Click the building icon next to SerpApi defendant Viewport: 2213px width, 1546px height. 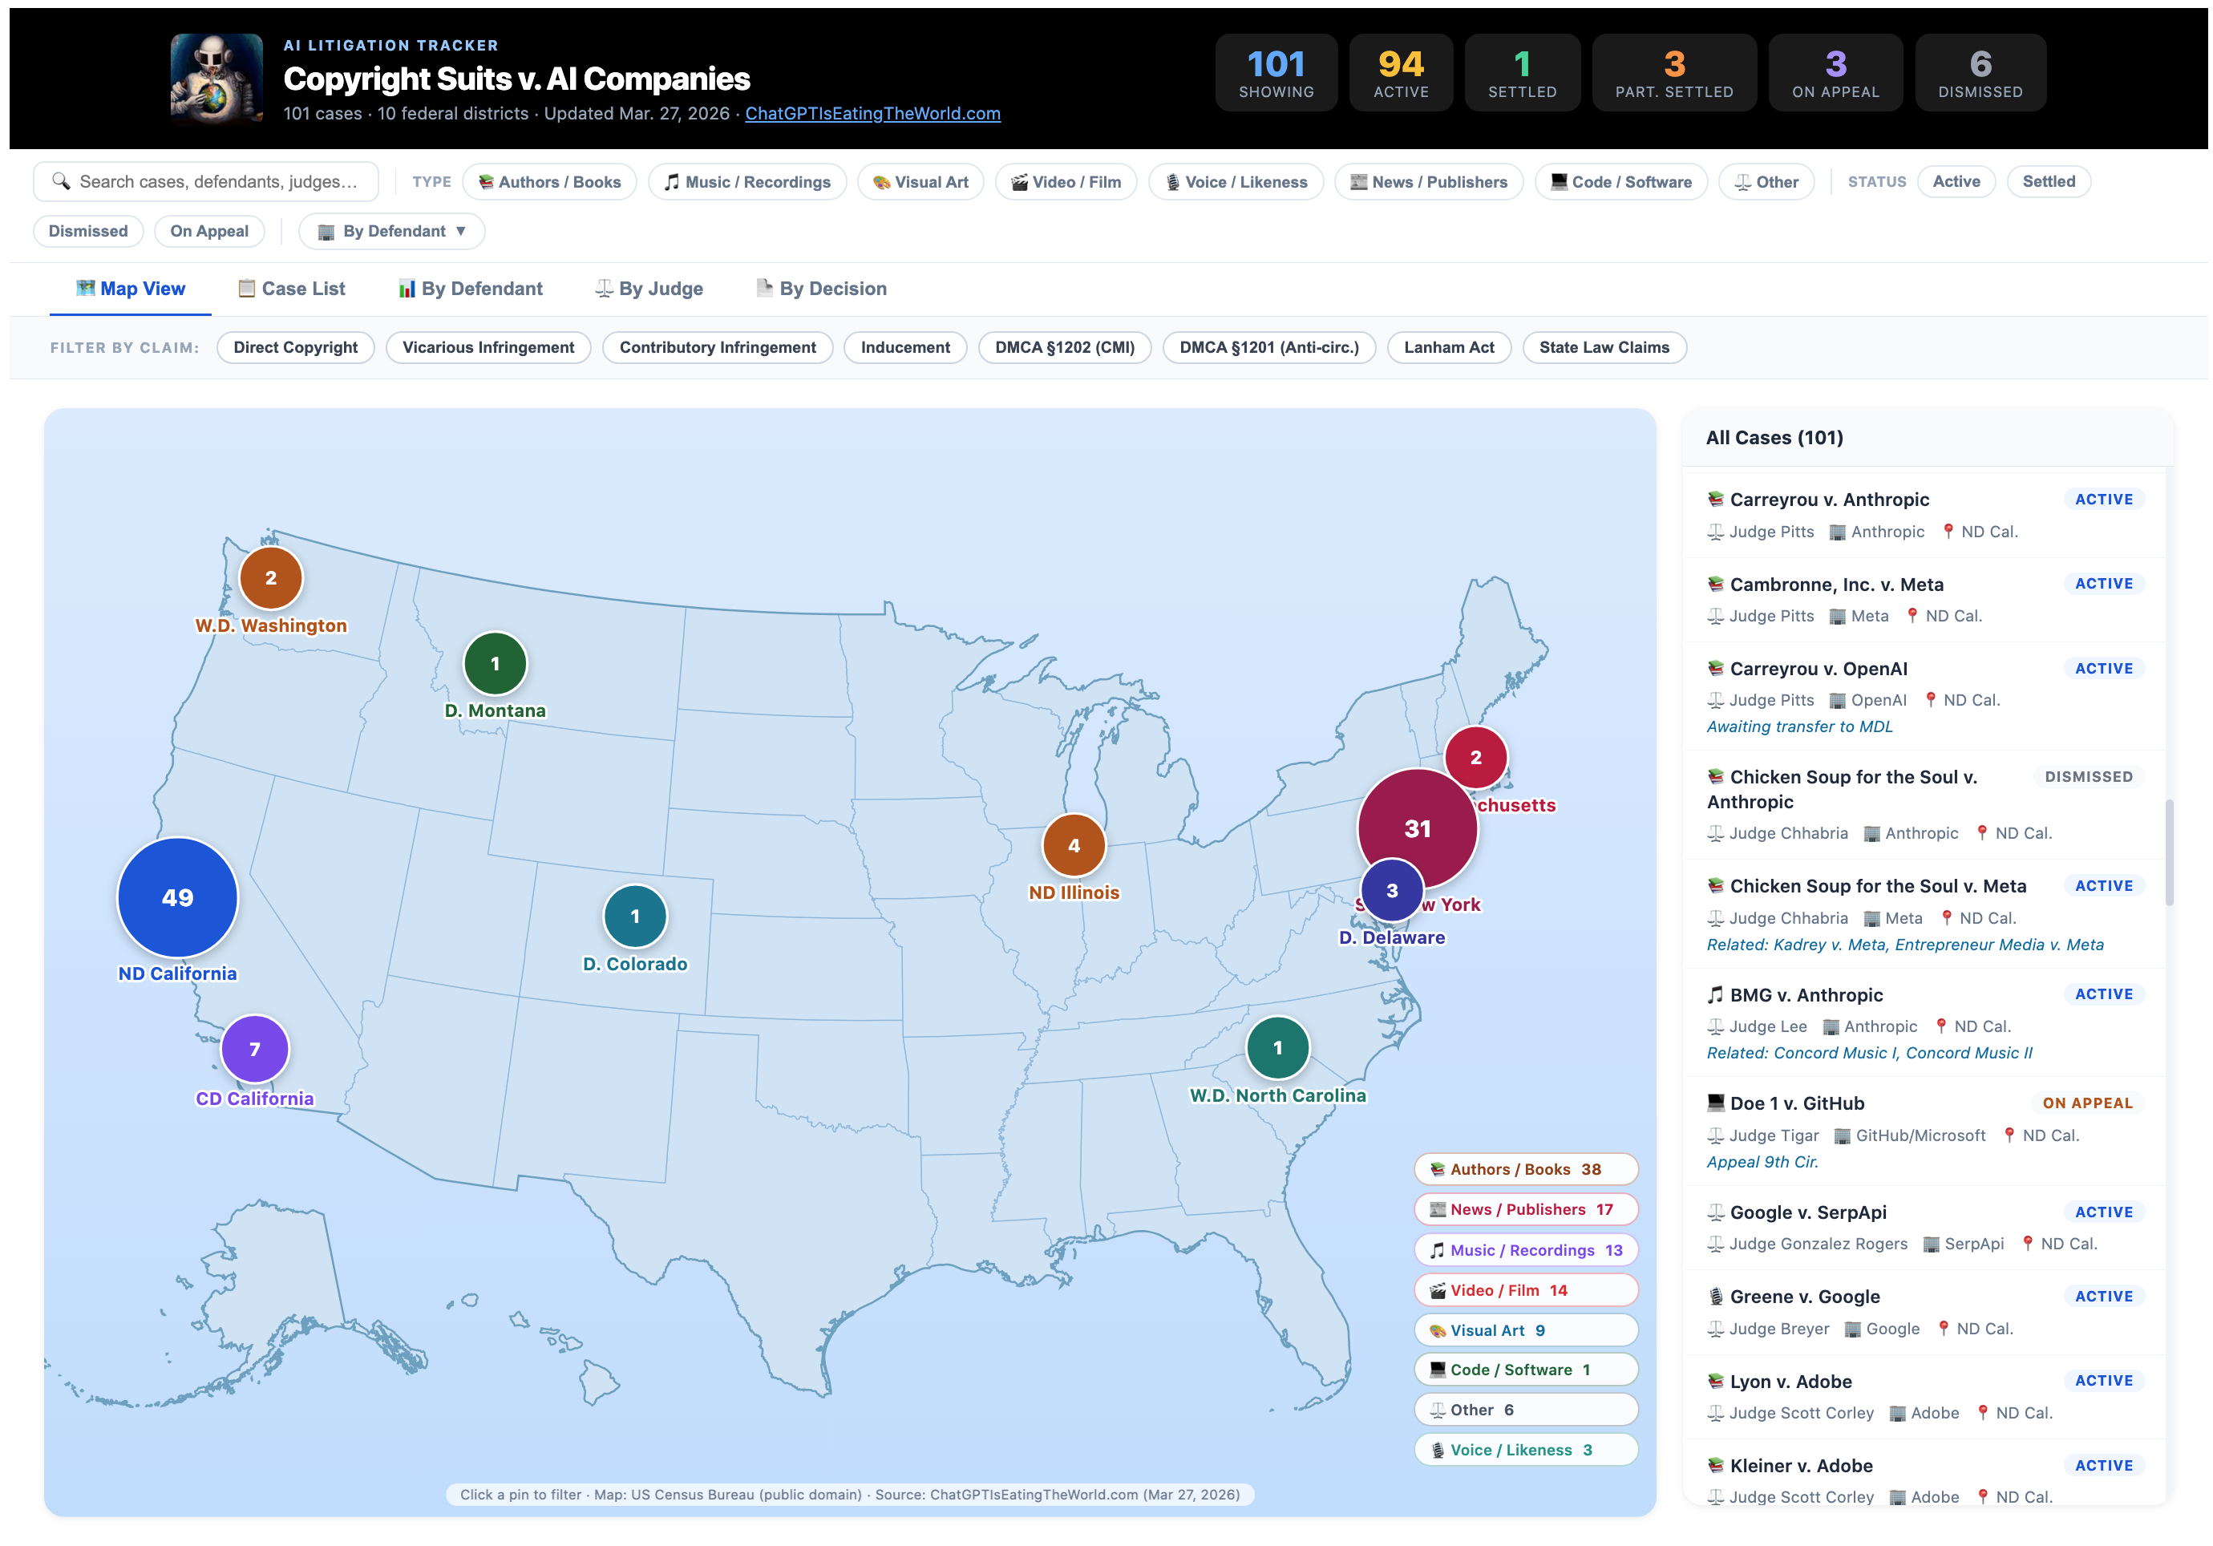click(1932, 1244)
